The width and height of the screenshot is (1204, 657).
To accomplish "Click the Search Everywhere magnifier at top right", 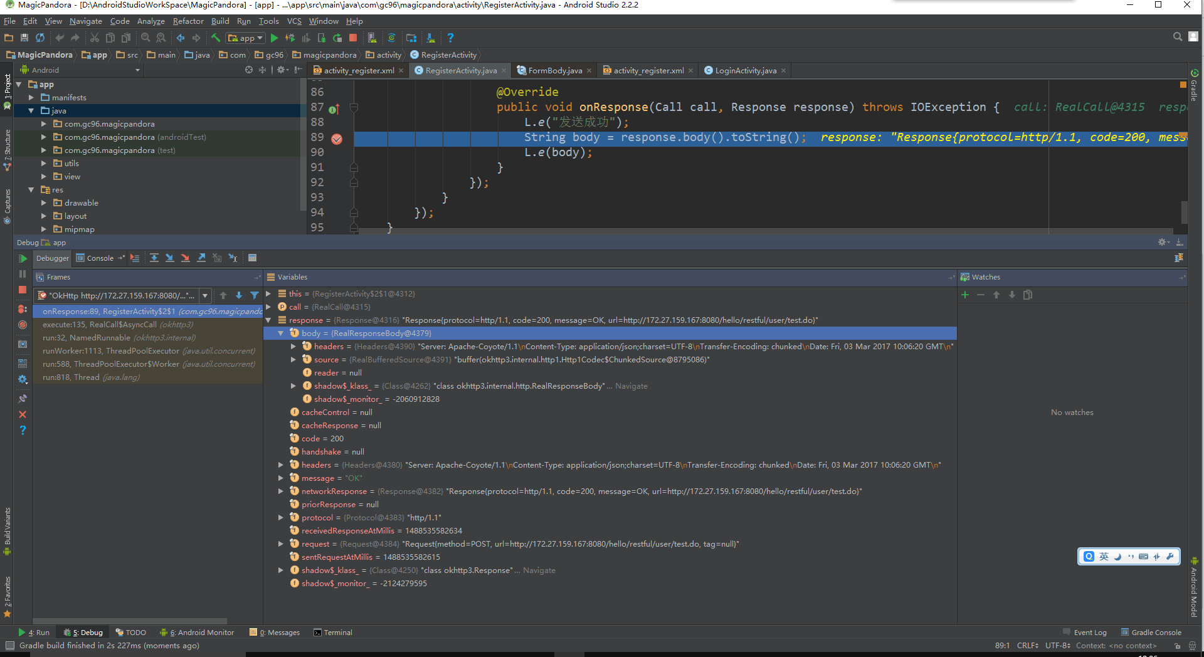I will click(1177, 37).
